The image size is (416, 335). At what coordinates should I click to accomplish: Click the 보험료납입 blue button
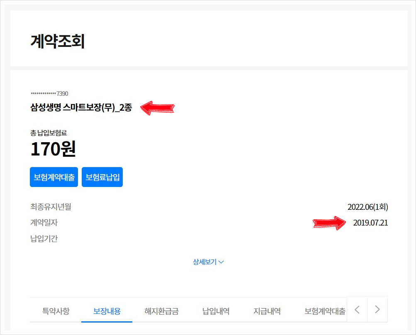[102, 177]
